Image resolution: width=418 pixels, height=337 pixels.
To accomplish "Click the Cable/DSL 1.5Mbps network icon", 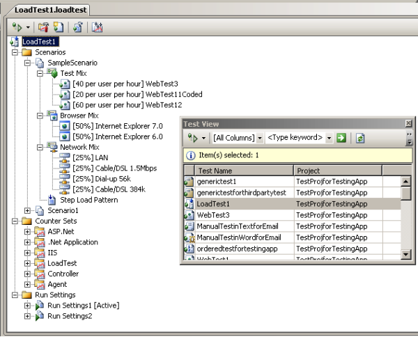I will click(x=65, y=168).
